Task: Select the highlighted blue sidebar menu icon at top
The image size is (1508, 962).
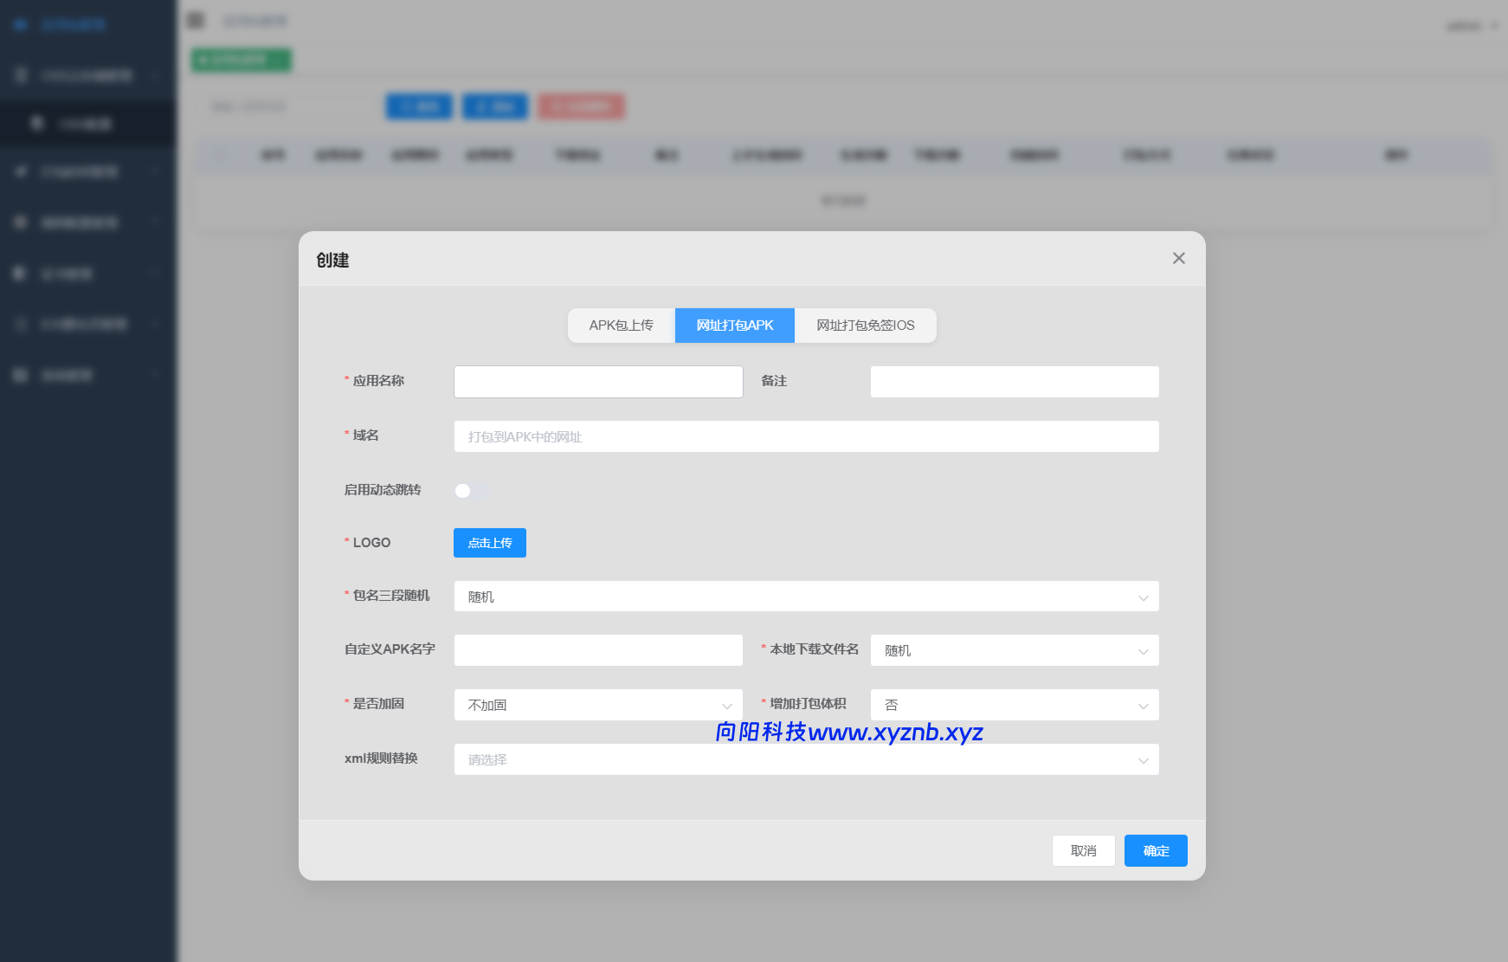Action: coord(21,24)
